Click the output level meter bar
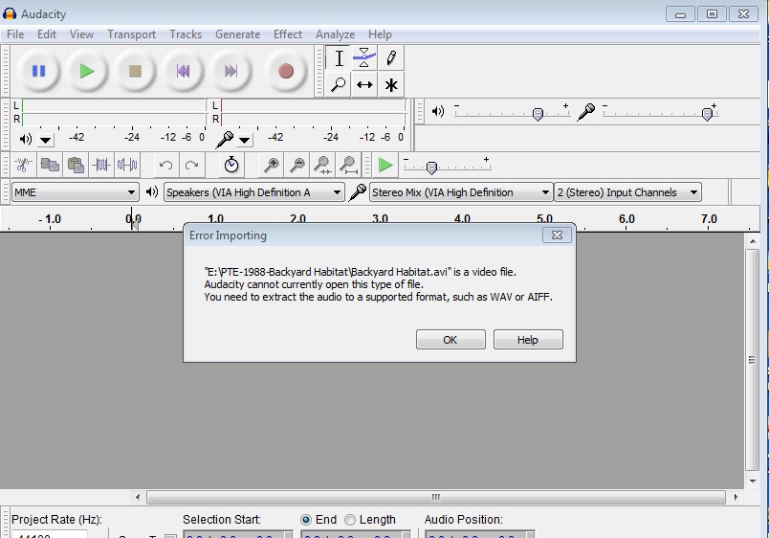This screenshot has height=538, width=769. [114, 112]
